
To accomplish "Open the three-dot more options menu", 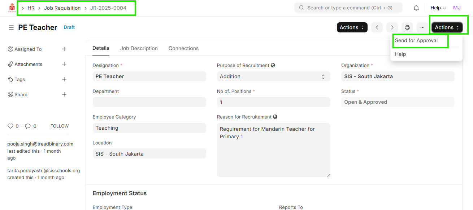I will coord(422,27).
